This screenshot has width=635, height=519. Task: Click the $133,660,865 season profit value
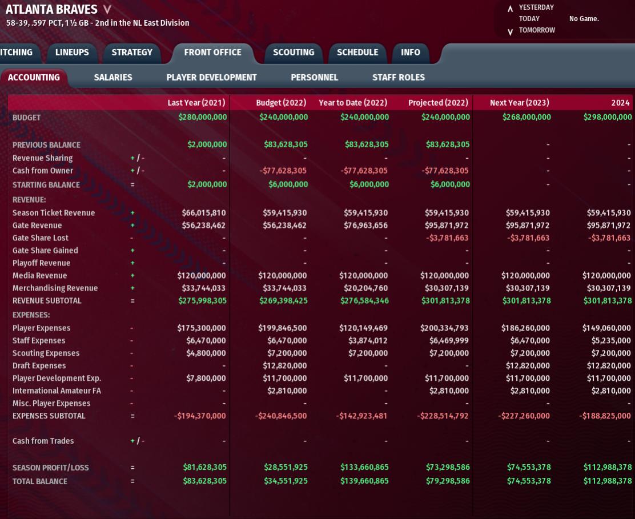coord(364,468)
